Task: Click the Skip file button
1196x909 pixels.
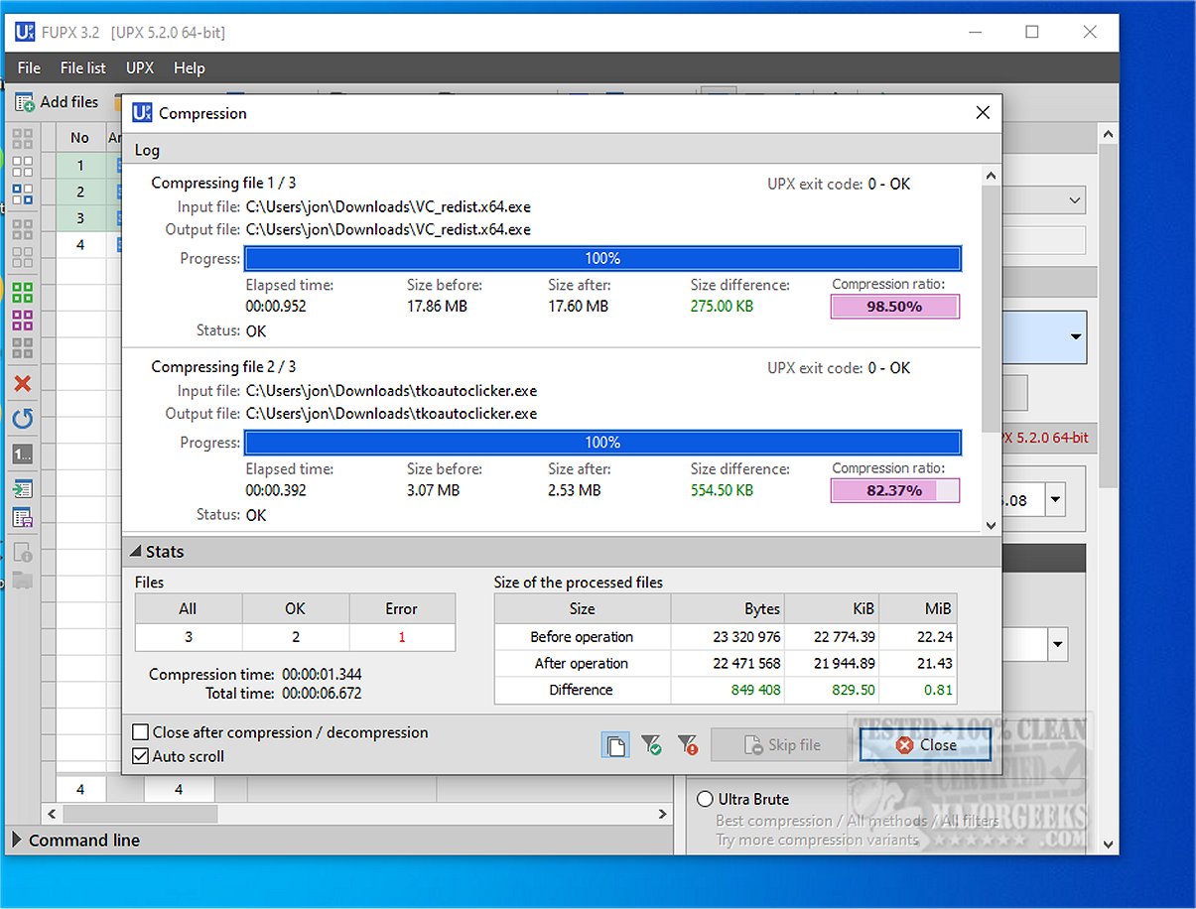Action: point(780,745)
